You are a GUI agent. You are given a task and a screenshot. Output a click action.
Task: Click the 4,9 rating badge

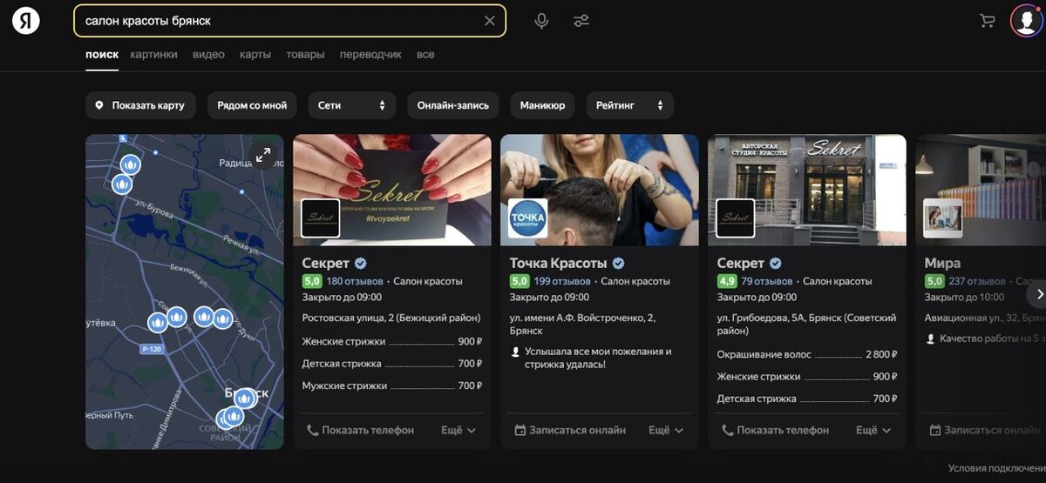tap(727, 281)
